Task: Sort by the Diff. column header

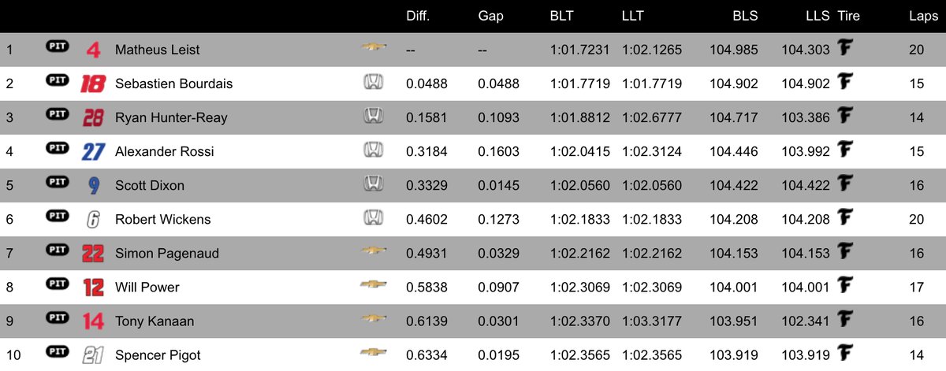Action: click(x=418, y=17)
